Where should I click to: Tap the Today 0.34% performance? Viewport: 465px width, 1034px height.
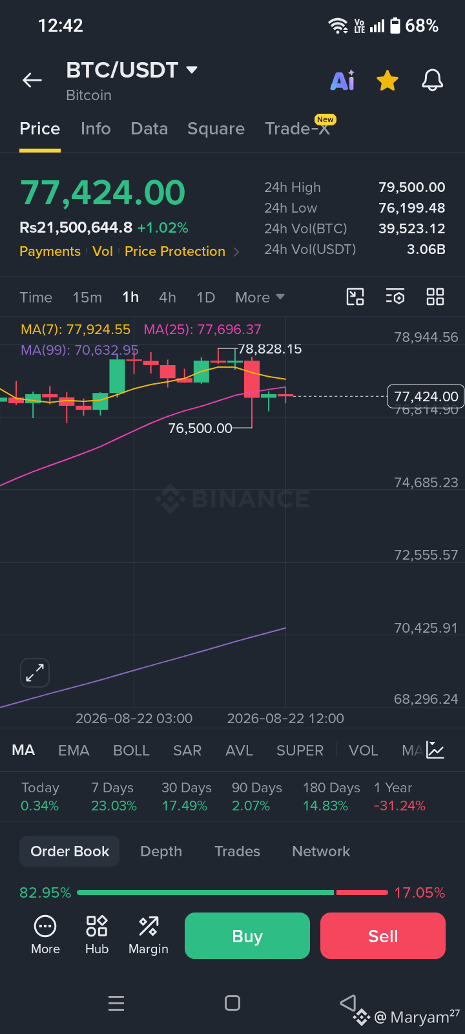tap(40, 797)
